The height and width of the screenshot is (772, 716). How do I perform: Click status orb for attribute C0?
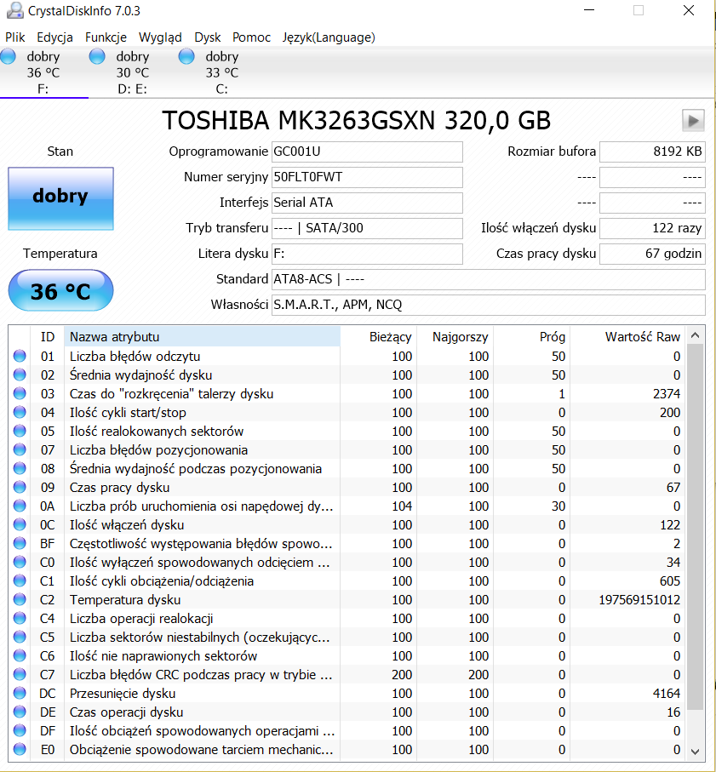pos(20,562)
